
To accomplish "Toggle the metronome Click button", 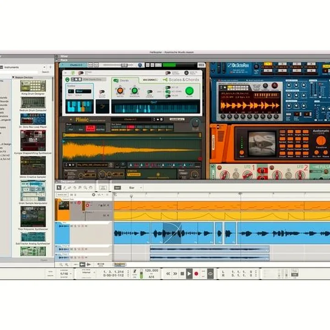I will coord(135,272).
